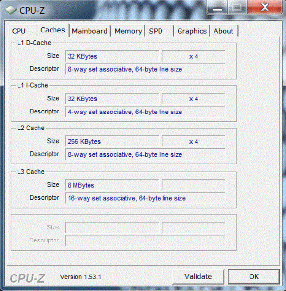Click the L1 D-Cache size field 32 KBytes

pyautogui.click(x=112, y=56)
